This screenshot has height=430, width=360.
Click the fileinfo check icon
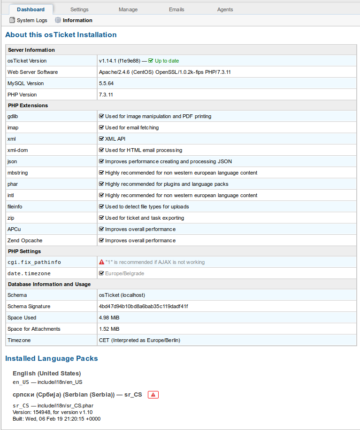(101, 207)
